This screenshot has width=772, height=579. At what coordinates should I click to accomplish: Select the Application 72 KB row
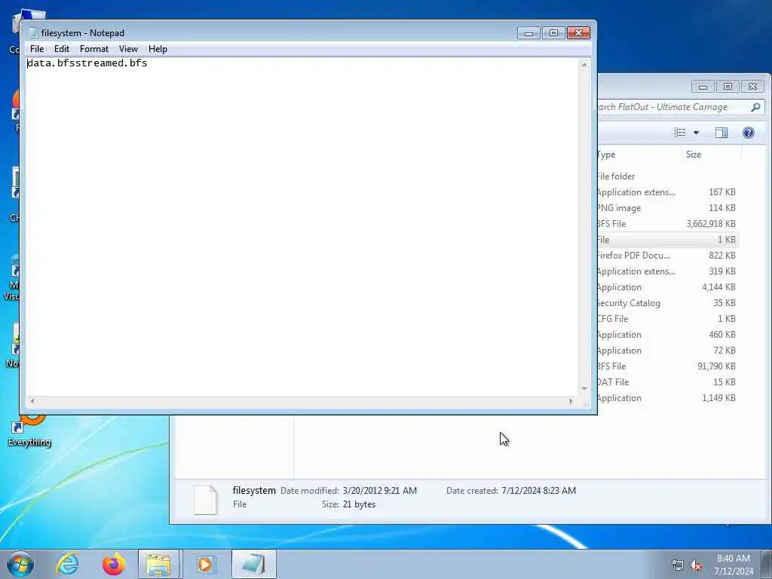(668, 351)
